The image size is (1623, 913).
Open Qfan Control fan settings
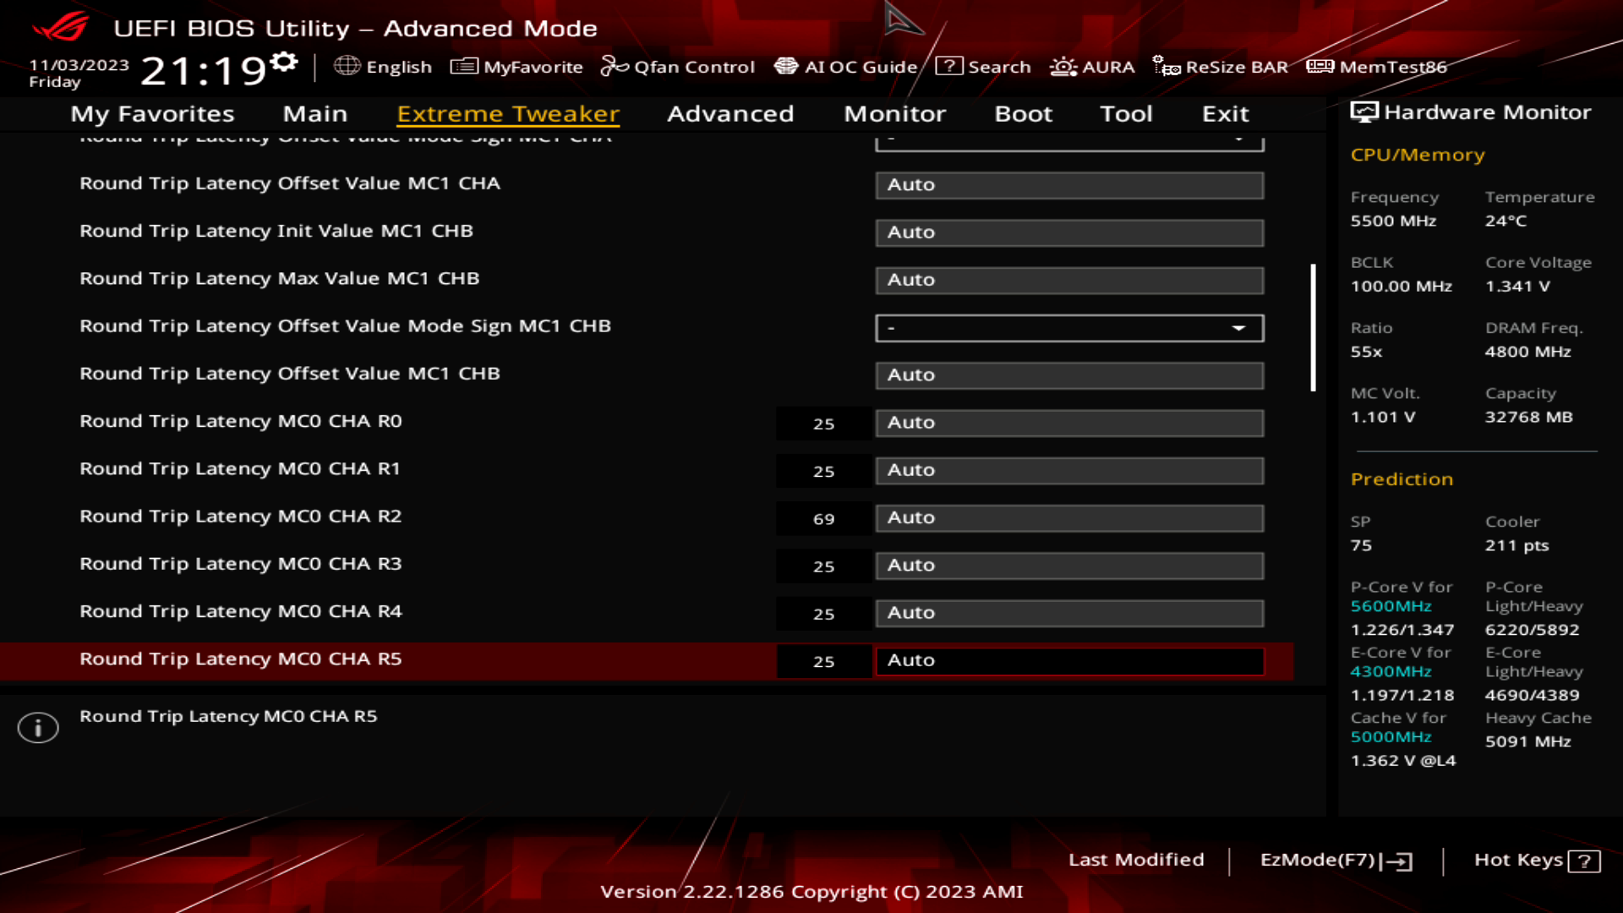(680, 67)
